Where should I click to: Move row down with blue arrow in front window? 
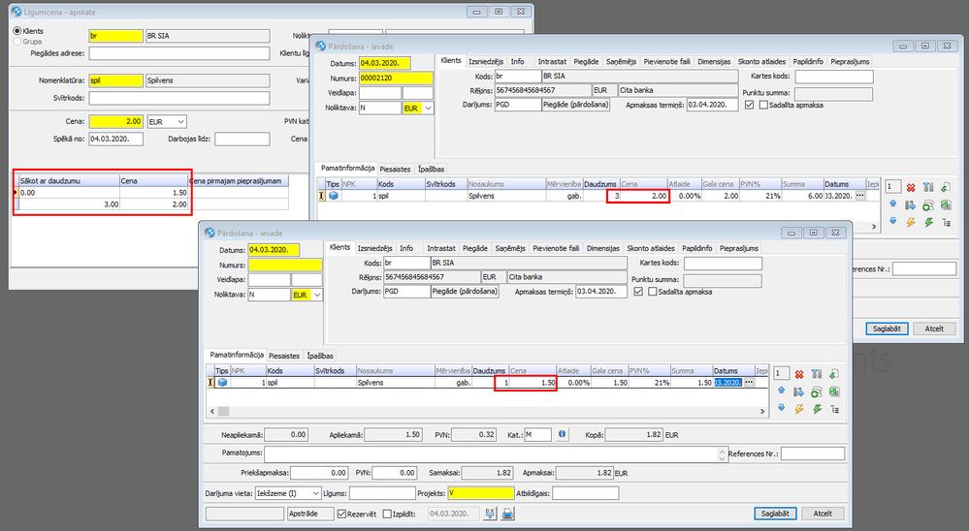[x=781, y=408]
